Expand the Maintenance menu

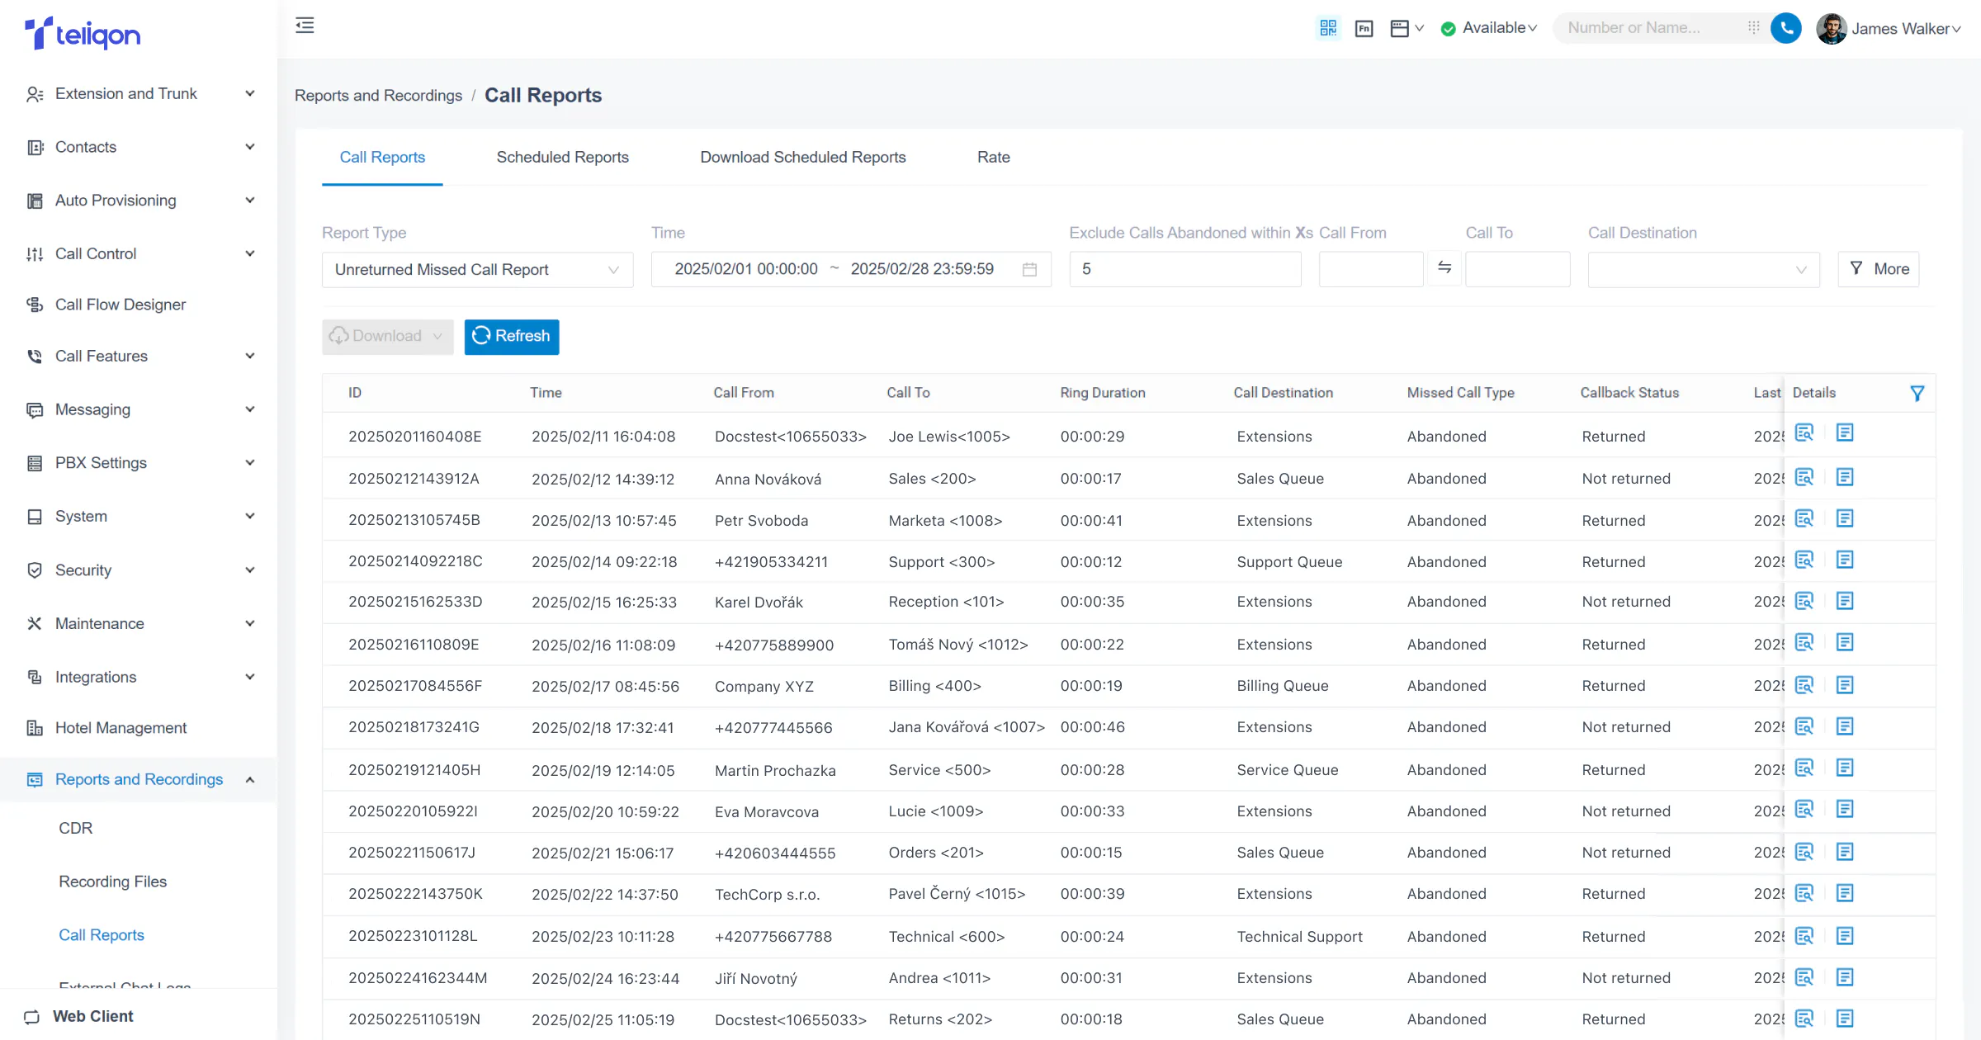[139, 624]
